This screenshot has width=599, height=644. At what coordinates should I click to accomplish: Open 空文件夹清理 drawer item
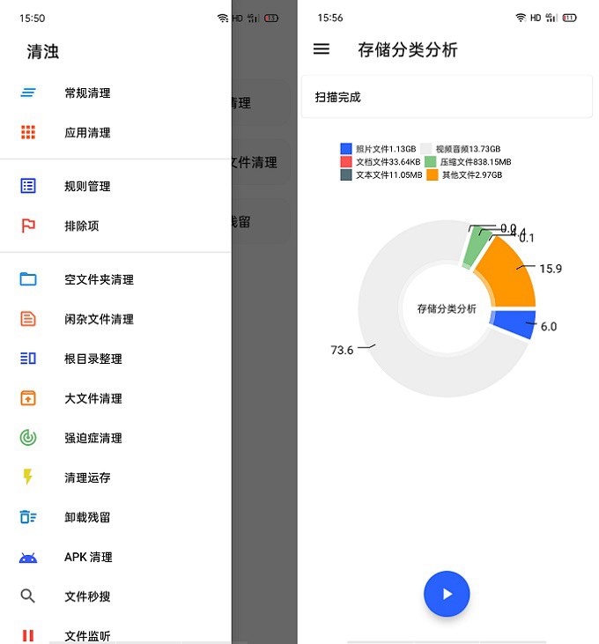115,279
